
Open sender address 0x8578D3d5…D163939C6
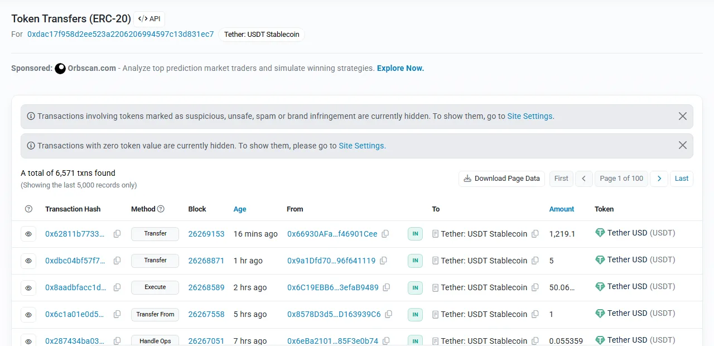coord(334,314)
